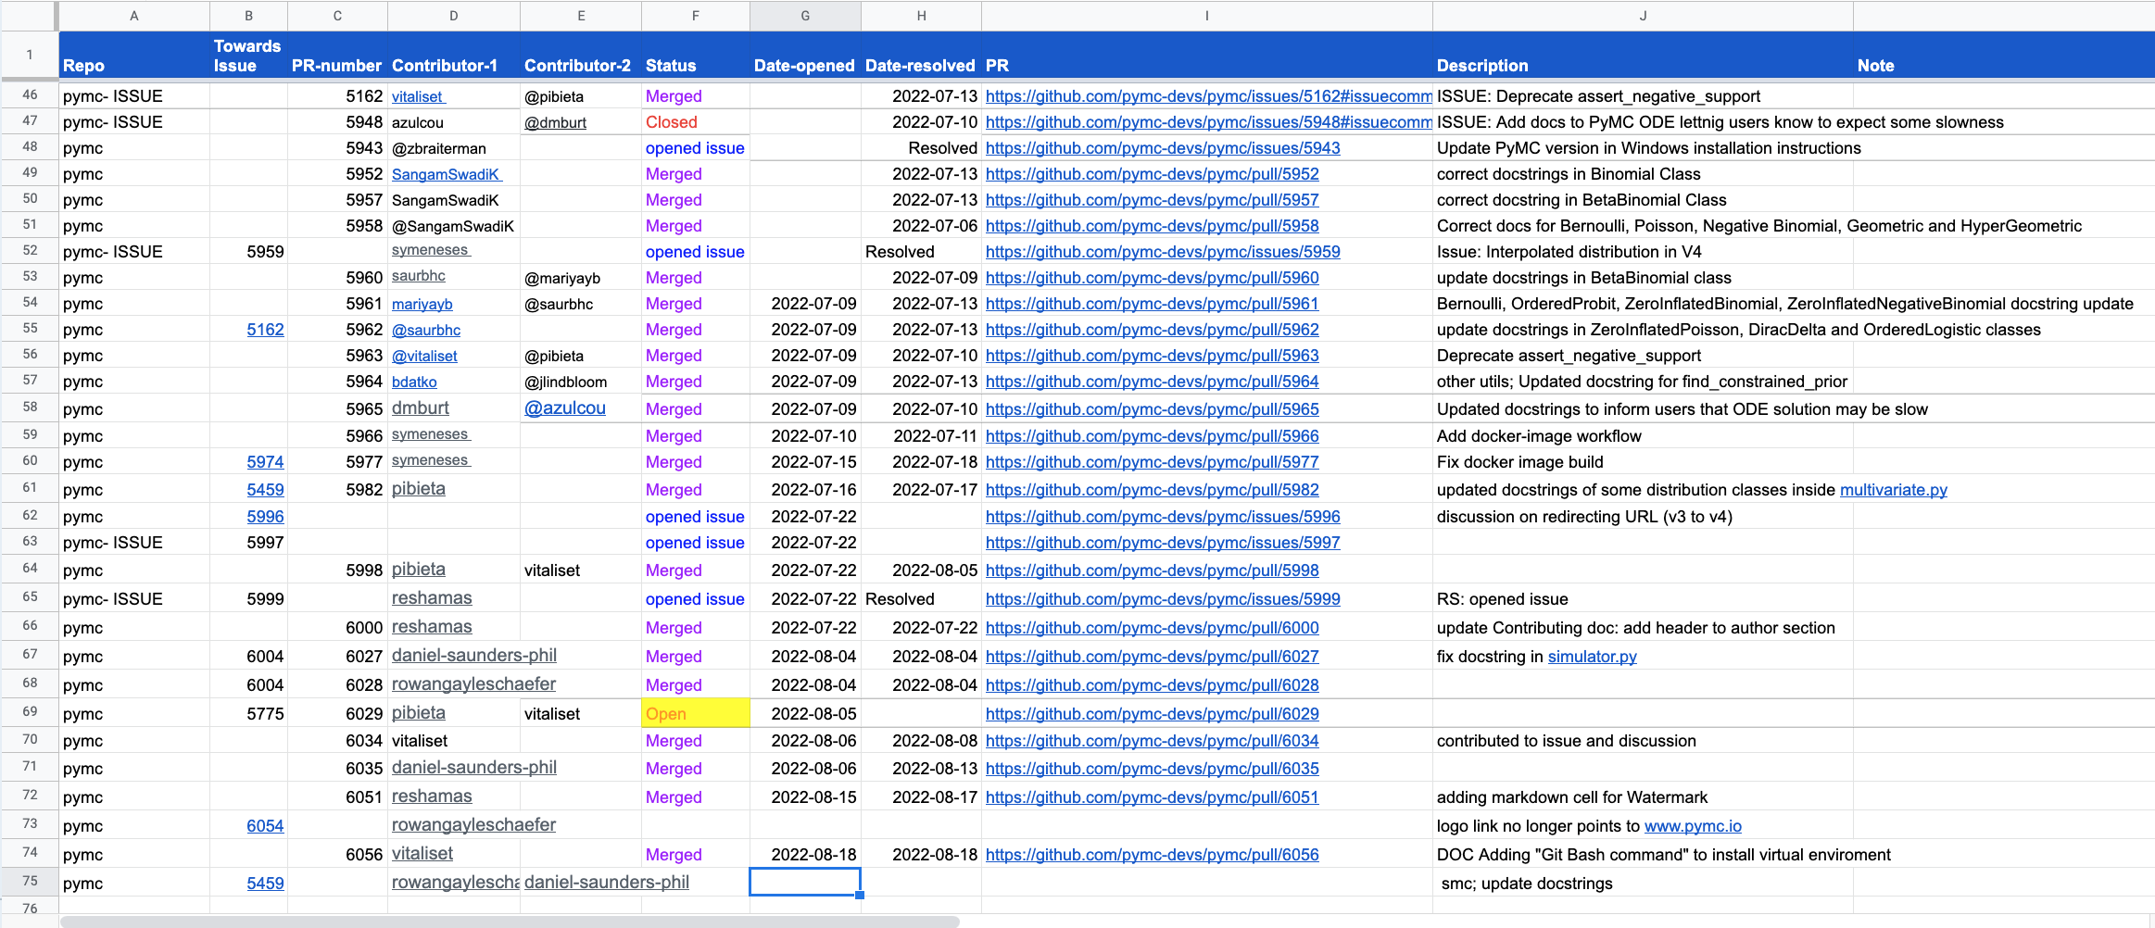Open the pull/6056 GitHub link

click(x=1152, y=855)
